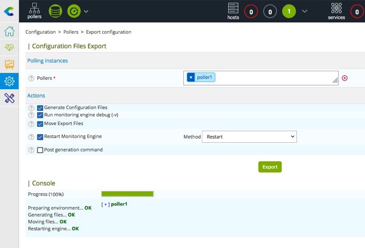
Task: Click the green progress bar
Action: point(127,194)
